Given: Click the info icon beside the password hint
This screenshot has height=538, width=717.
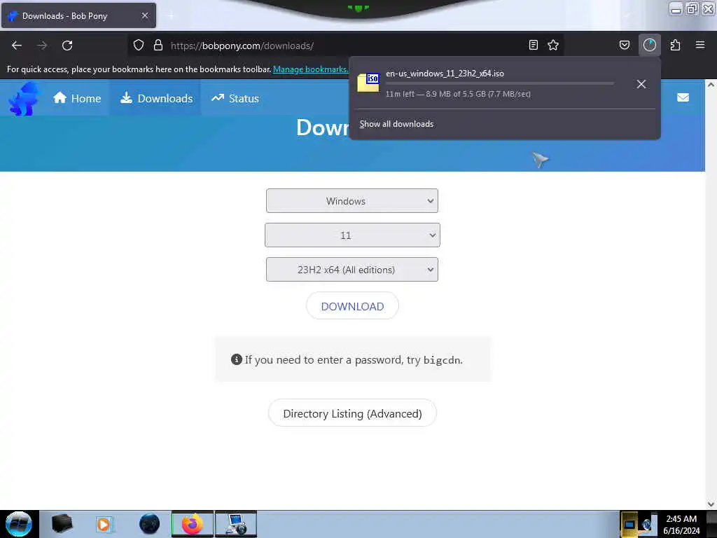Looking at the screenshot, I should click(237, 359).
